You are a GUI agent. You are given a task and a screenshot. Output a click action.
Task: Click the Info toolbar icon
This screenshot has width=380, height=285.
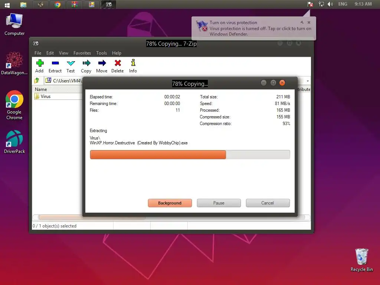tap(133, 63)
